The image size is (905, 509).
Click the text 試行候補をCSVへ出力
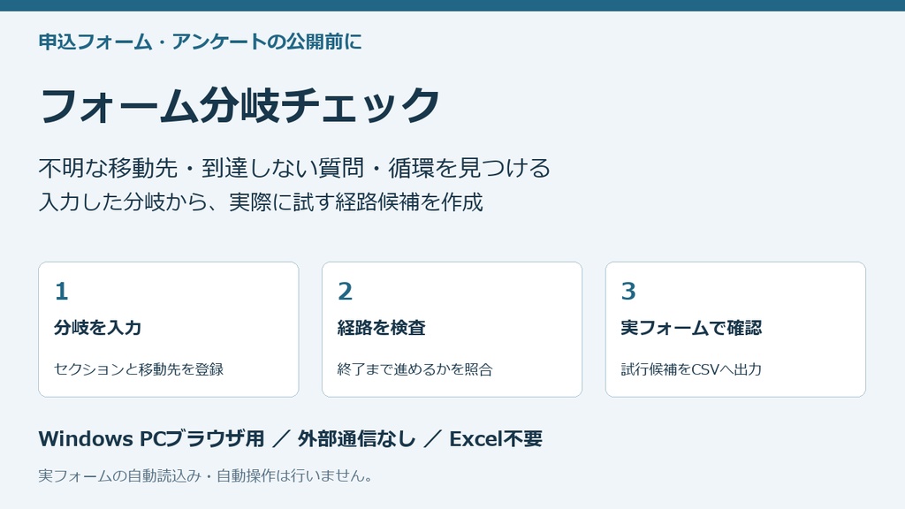[x=691, y=369]
